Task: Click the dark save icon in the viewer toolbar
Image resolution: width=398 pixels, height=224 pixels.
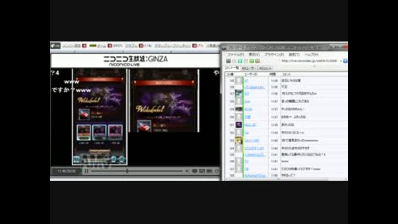Action: pyautogui.click(x=228, y=61)
